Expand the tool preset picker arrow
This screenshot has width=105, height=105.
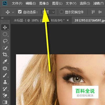13,12
